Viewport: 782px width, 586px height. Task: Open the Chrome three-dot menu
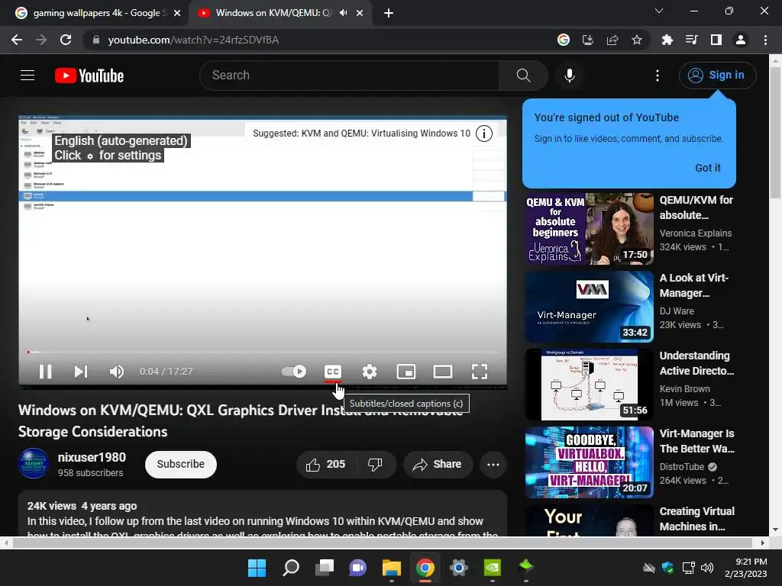[x=765, y=40]
